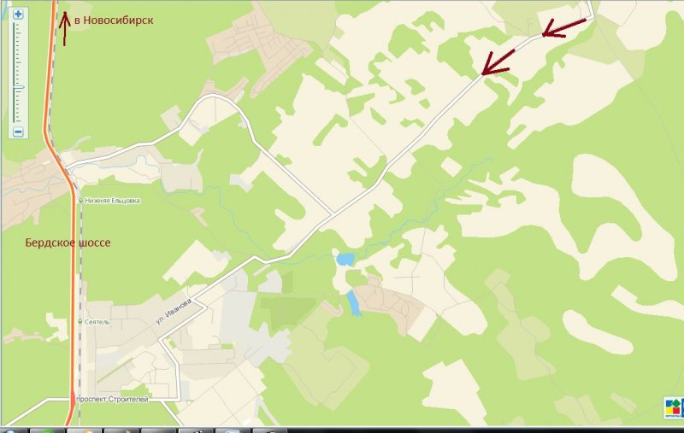Select the Бердское шоссе text annotation

pyautogui.click(x=68, y=243)
